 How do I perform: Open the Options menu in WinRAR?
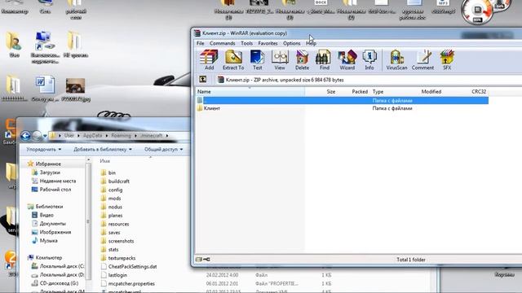click(292, 43)
